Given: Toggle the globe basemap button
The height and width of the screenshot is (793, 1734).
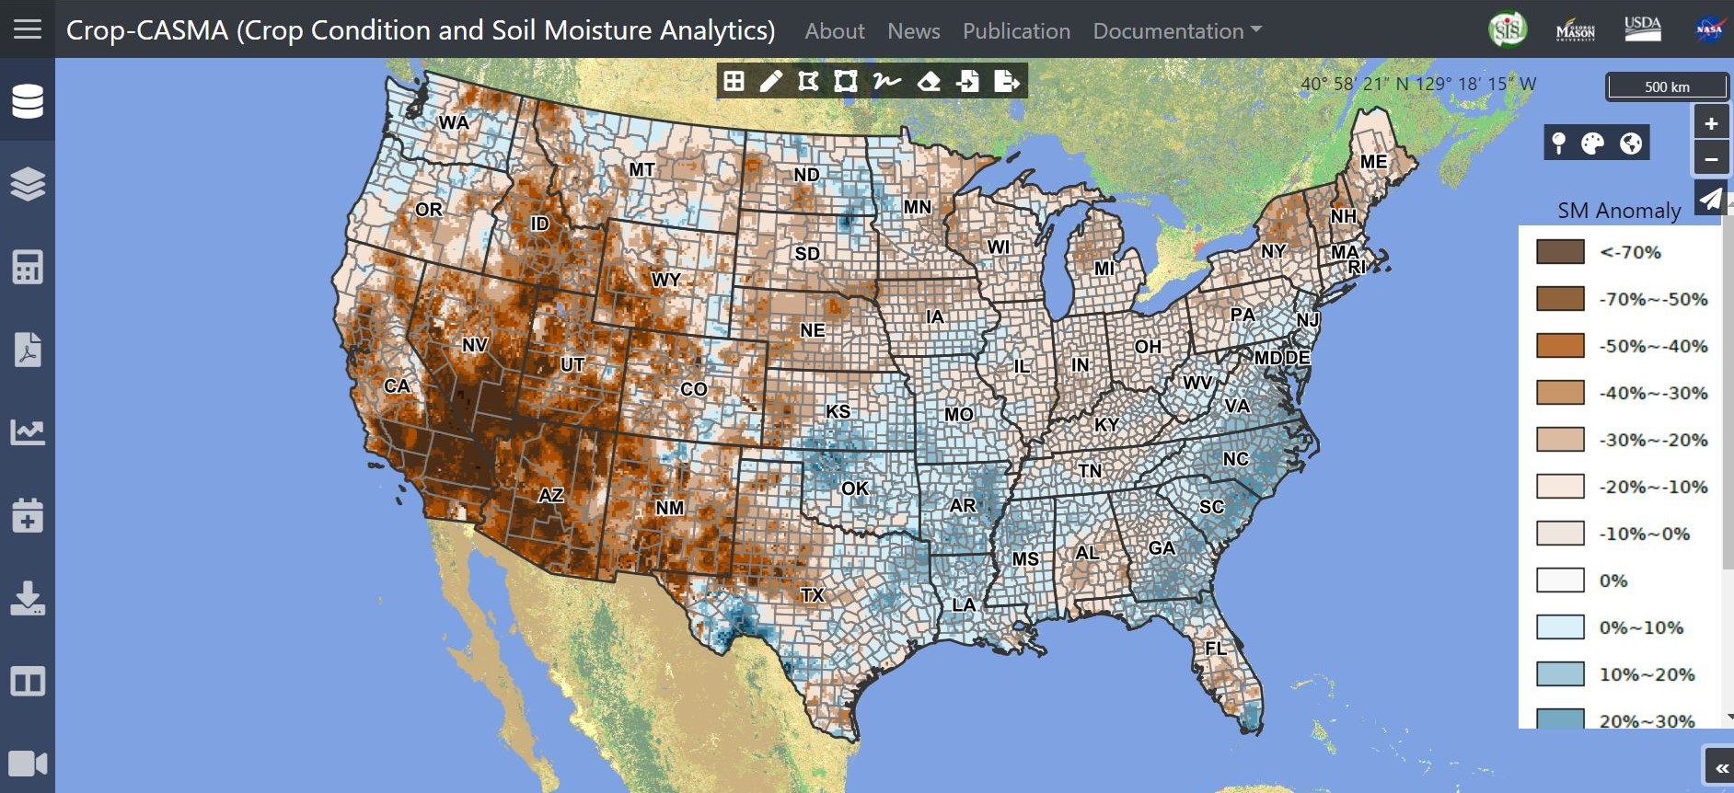Looking at the screenshot, I should click(x=1630, y=144).
